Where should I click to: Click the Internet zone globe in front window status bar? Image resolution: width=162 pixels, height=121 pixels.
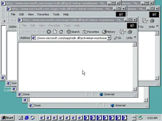tap(101, 94)
